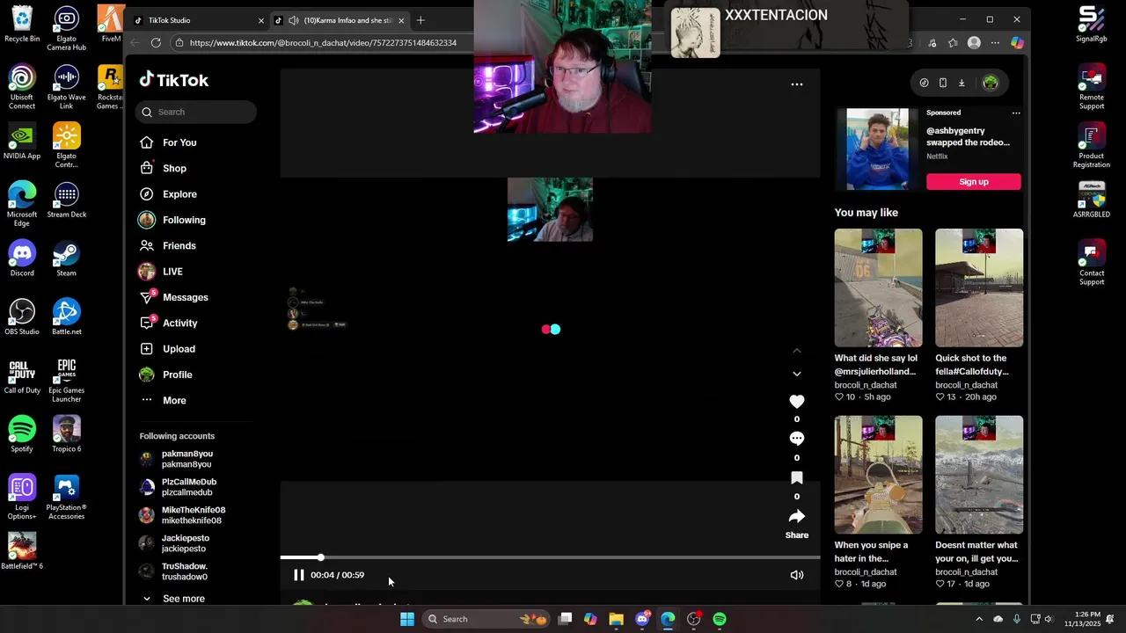Switch to the TikTok Studio browser tab
Screen dimensions: 1126x633
(x=200, y=20)
